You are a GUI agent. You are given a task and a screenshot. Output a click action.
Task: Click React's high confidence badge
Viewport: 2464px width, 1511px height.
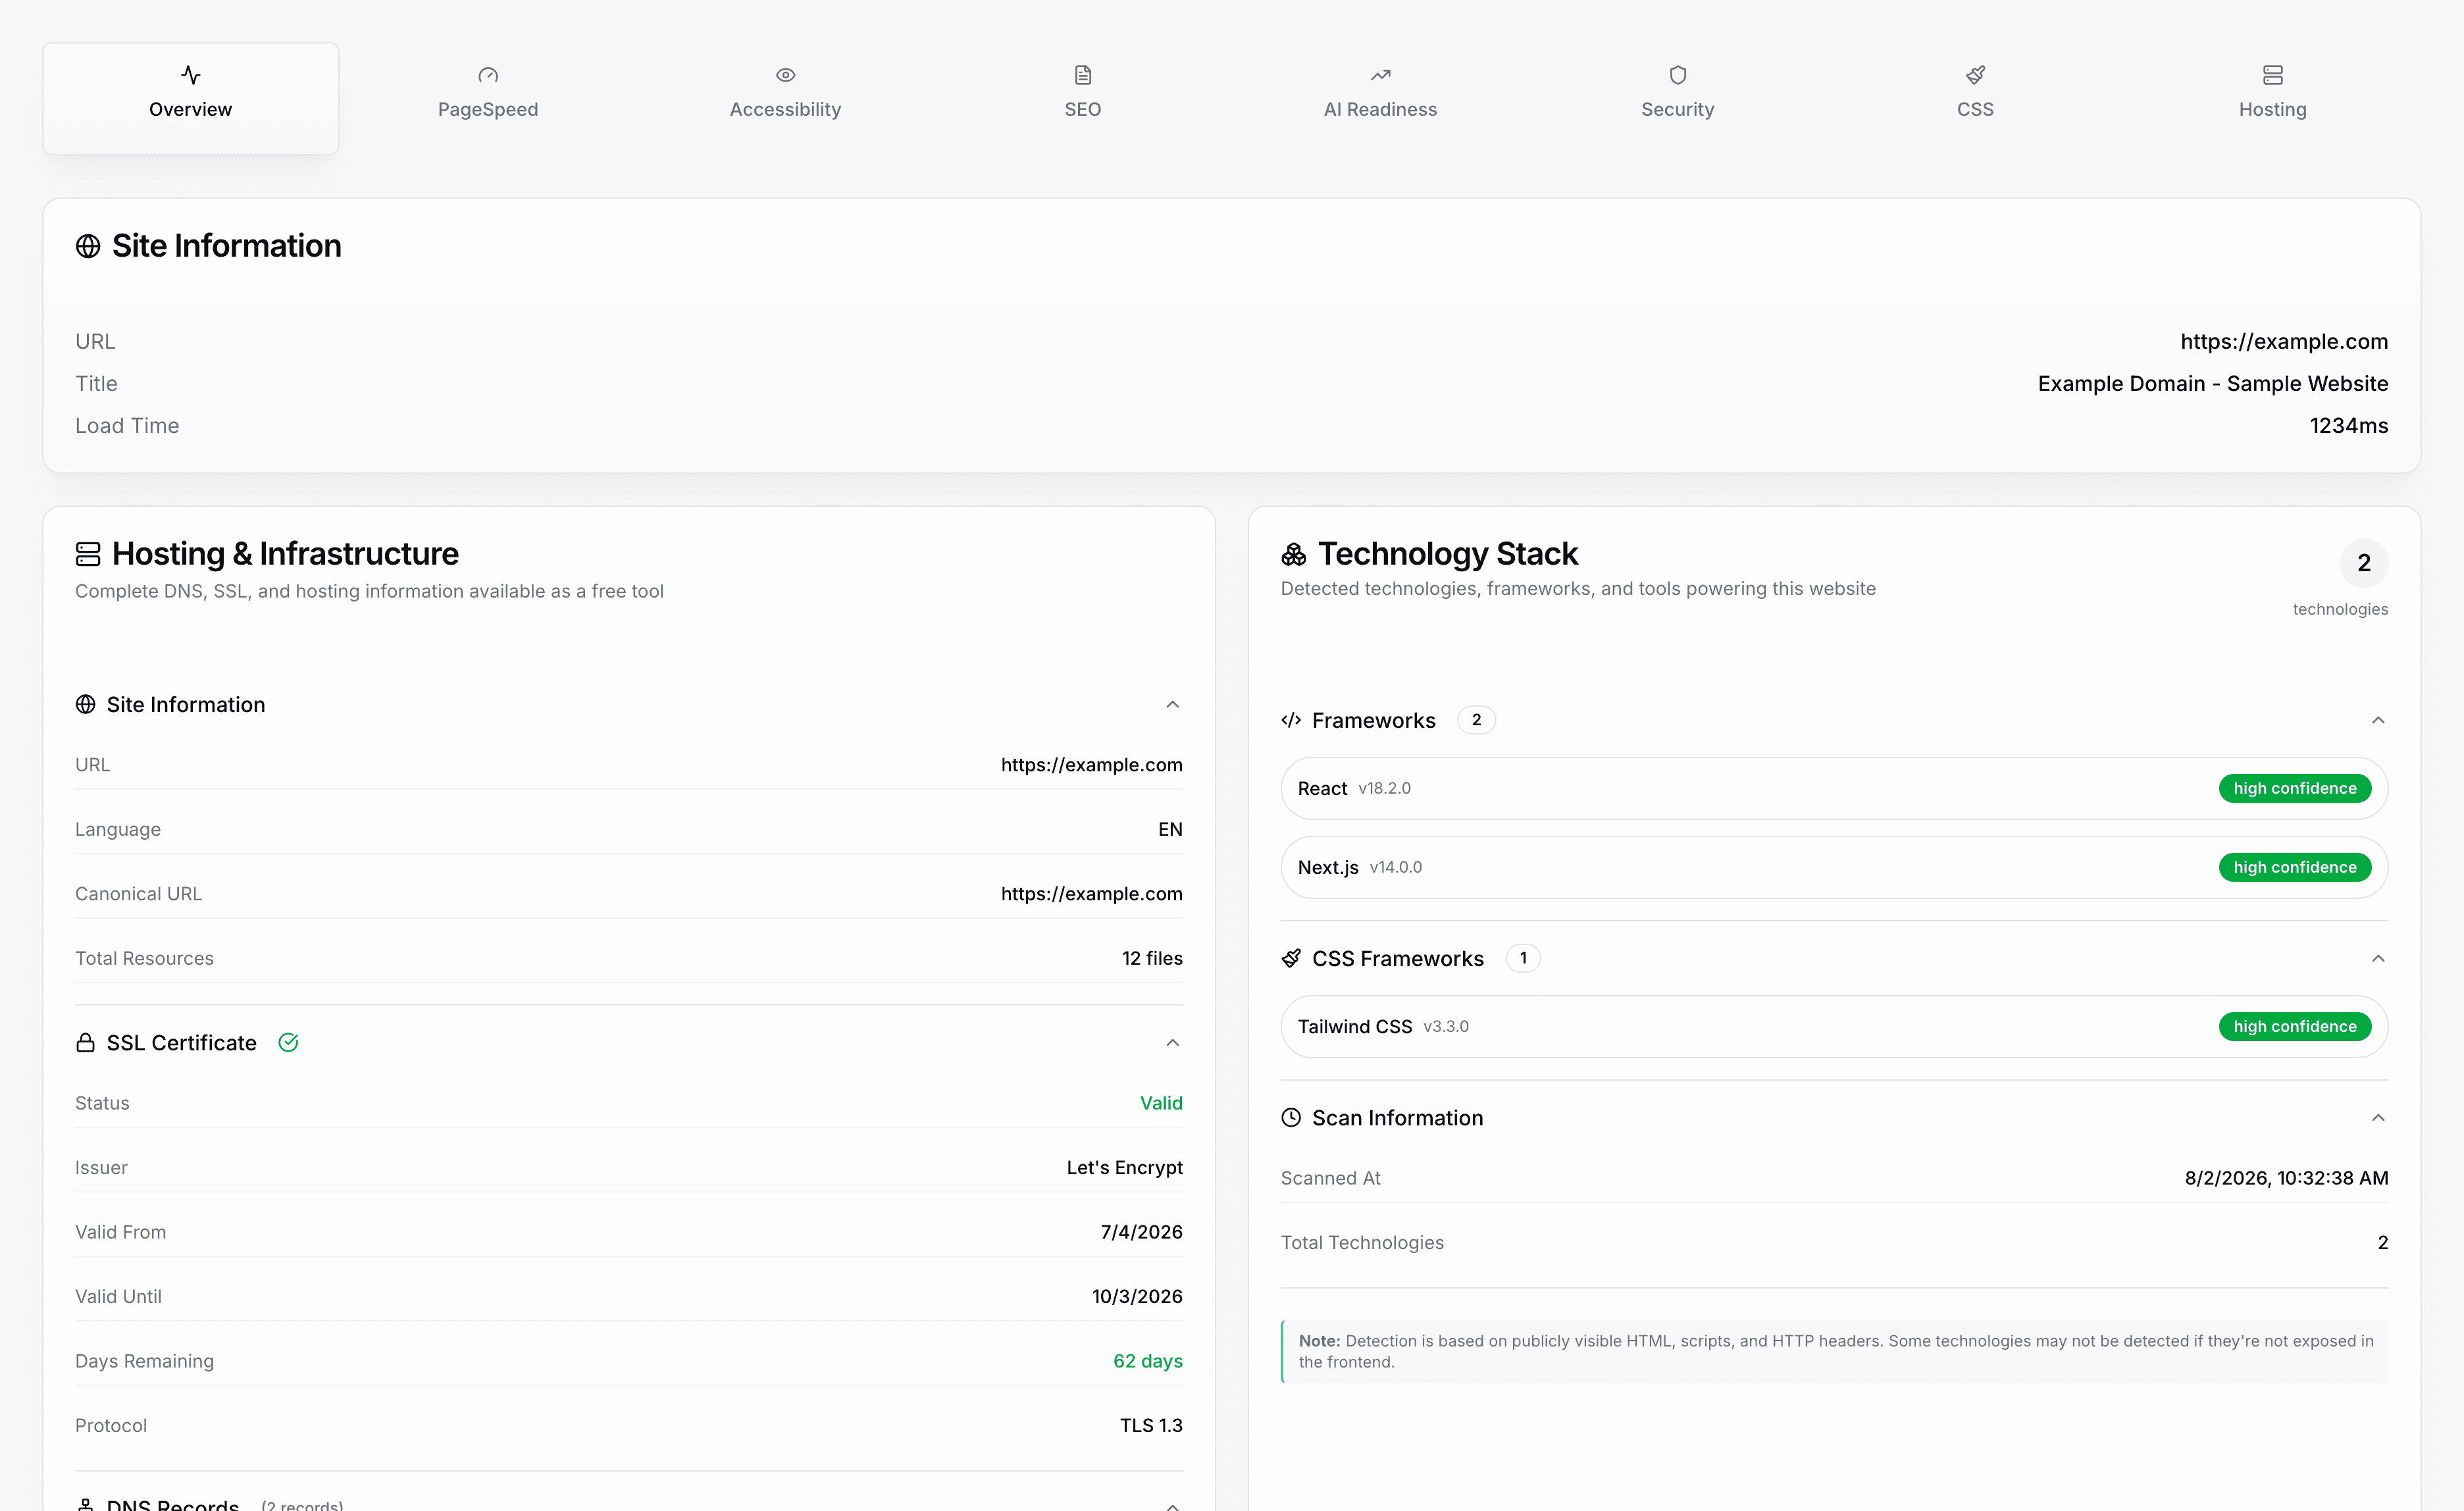pos(2294,788)
